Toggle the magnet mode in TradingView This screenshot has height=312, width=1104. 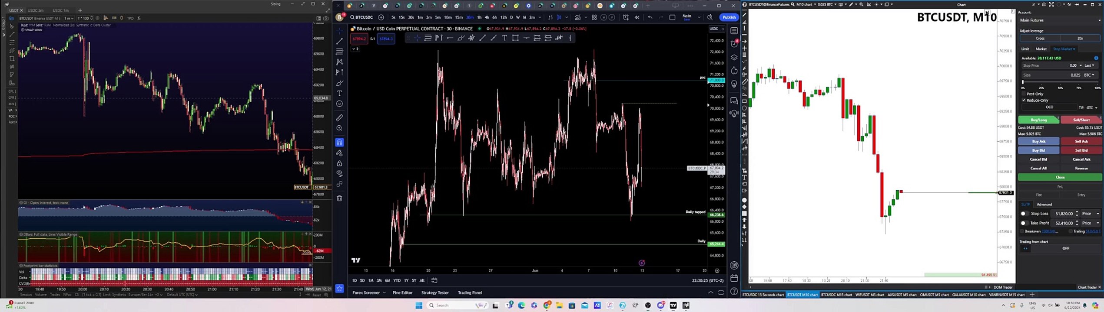tap(339, 142)
